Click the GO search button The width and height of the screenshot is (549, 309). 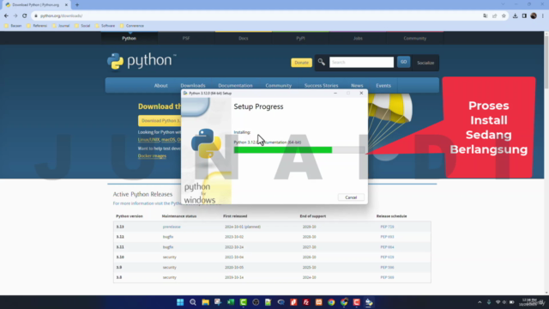click(x=403, y=62)
